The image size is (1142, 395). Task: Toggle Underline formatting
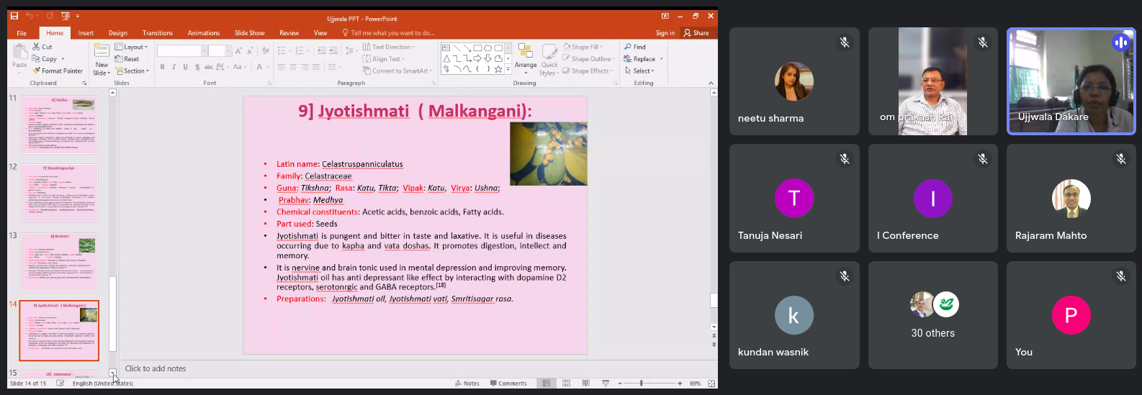point(185,67)
